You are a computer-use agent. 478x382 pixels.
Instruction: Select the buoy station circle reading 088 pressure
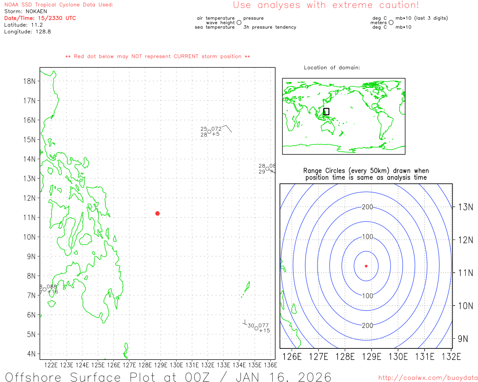pyautogui.click(x=45, y=289)
